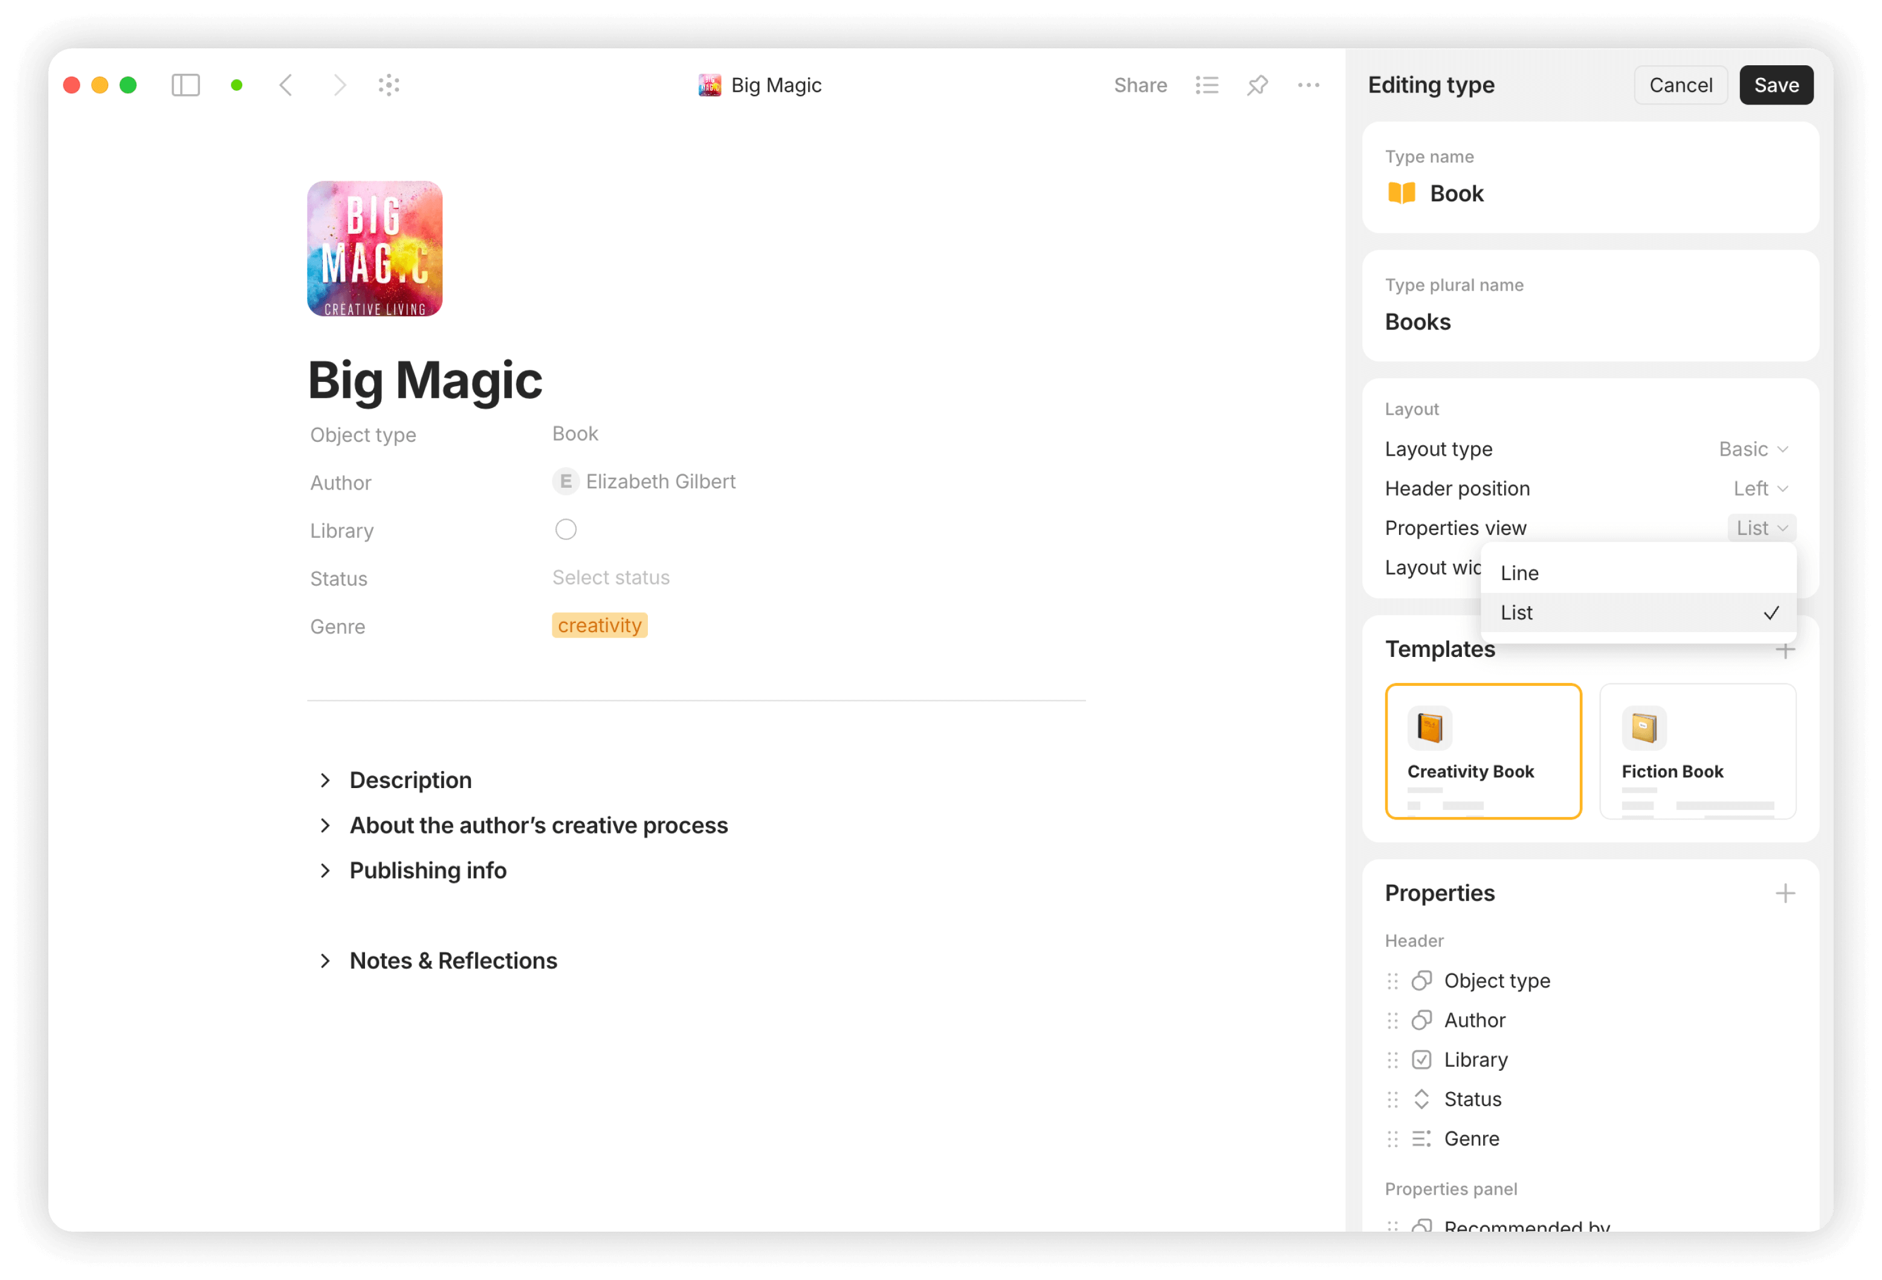Click the Book type emoji icon
Image resolution: width=1882 pixels, height=1280 pixels.
tap(1402, 193)
